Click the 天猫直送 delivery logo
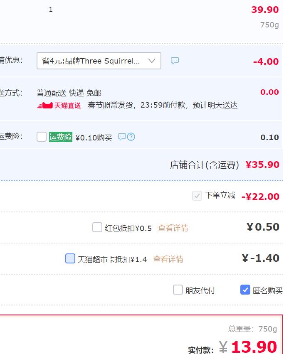Screen dimensions: 284x354 click(59, 106)
